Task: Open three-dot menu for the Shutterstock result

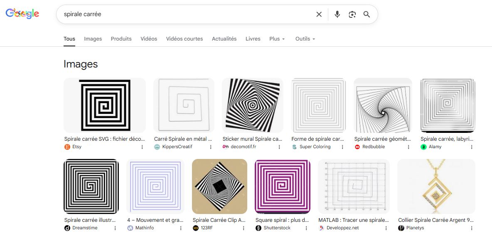Action: click(306, 228)
